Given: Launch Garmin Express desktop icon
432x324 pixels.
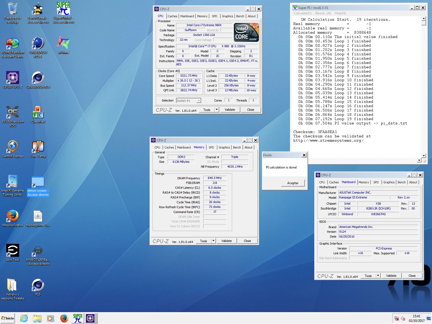Looking at the screenshot, I should pos(12,149).
